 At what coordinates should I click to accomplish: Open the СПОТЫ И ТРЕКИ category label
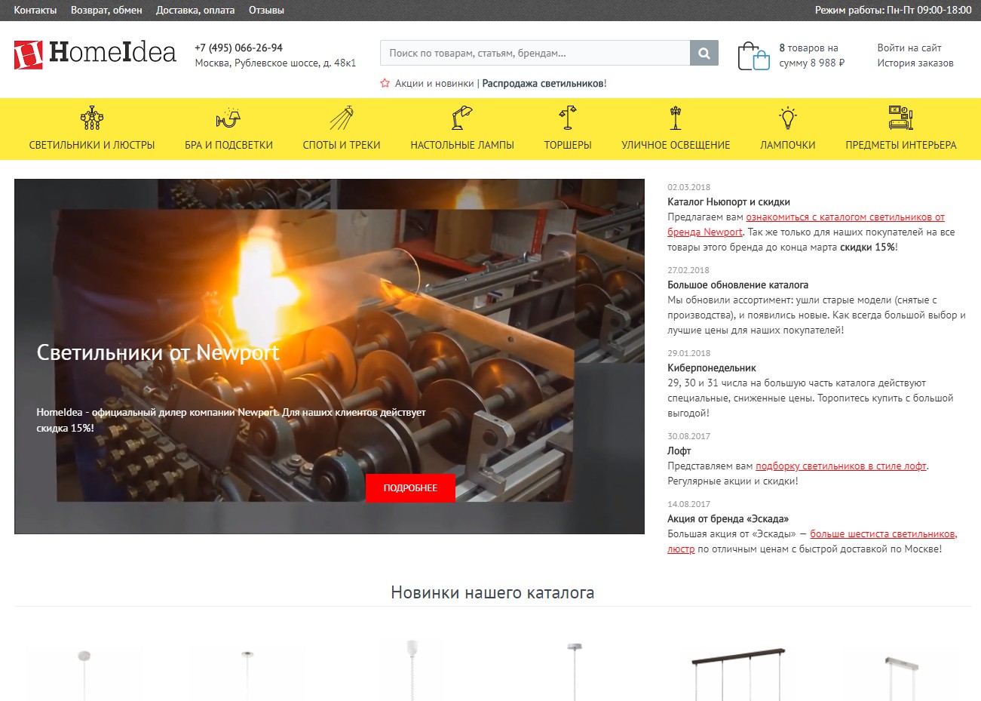342,145
